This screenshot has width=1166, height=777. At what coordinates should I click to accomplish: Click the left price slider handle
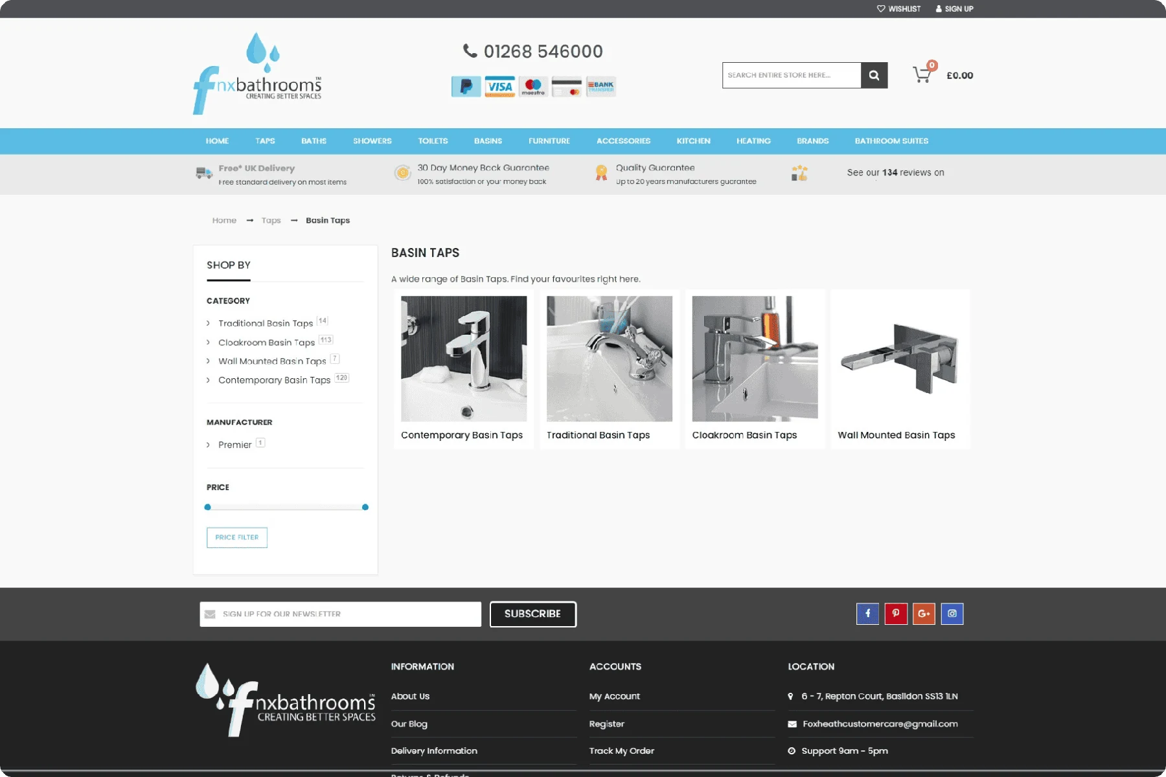click(208, 507)
